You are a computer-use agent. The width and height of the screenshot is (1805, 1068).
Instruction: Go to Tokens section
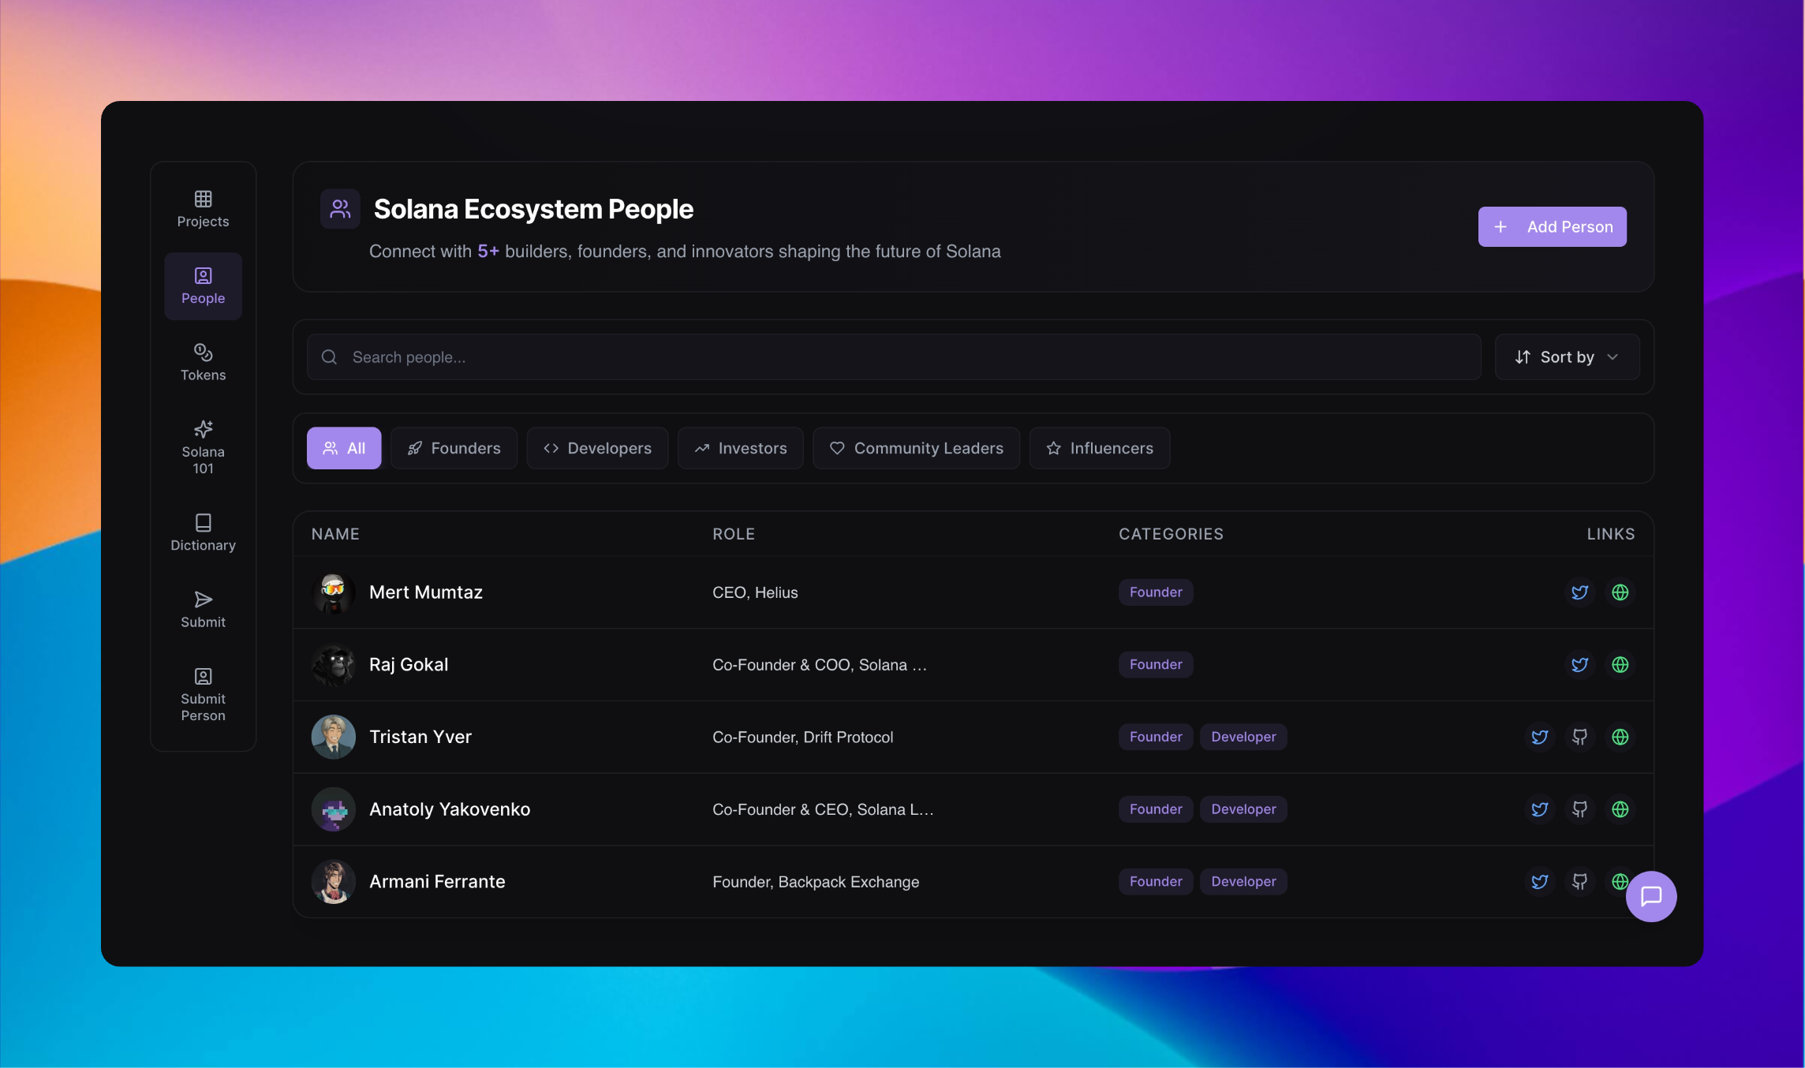click(203, 363)
